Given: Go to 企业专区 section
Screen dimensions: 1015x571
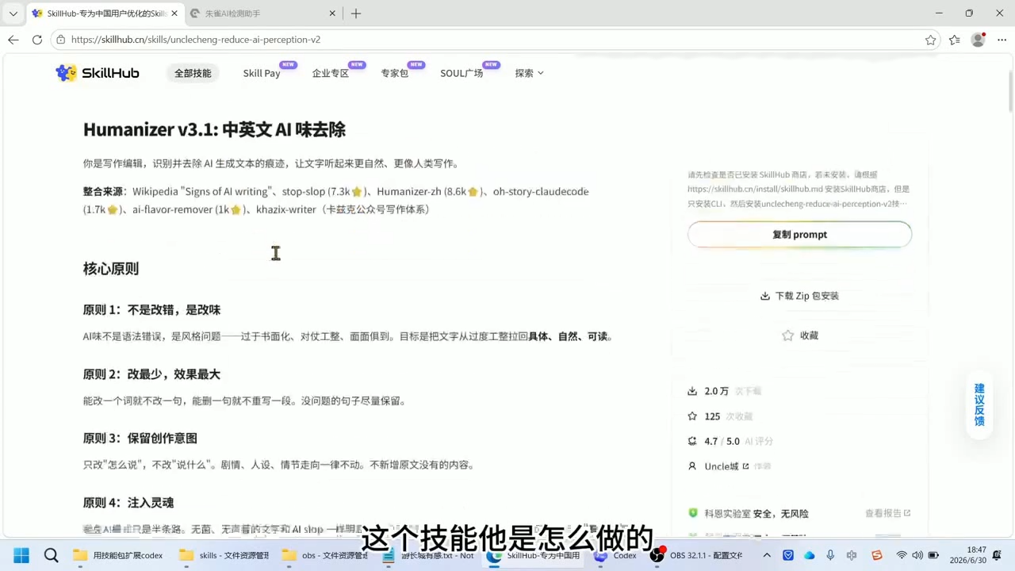Looking at the screenshot, I should [x=331, y=73].
